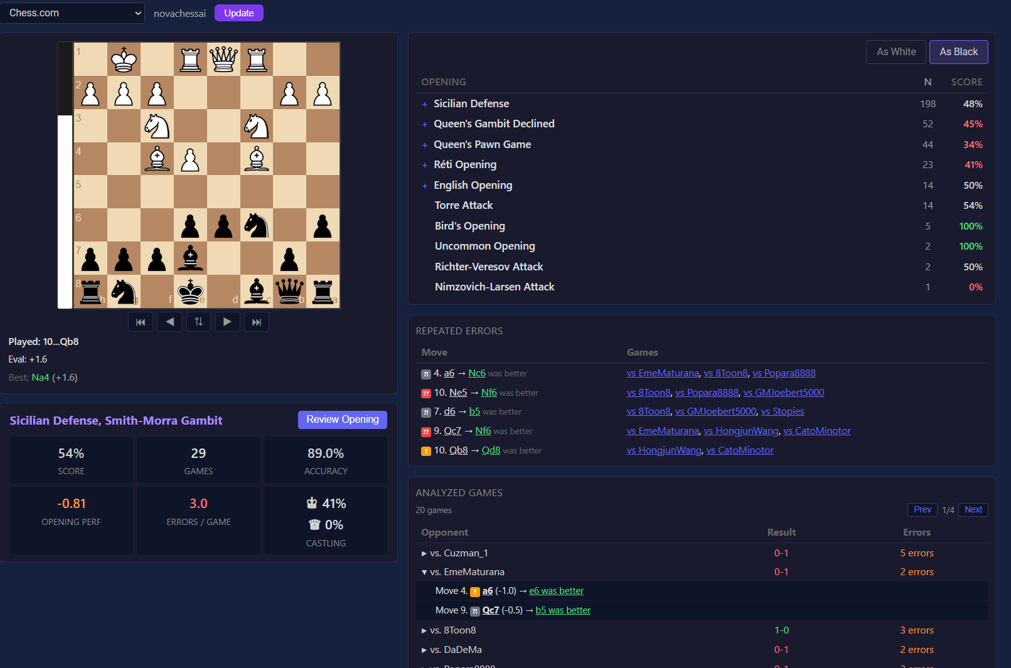This screenshot has width=1011, height=668.
Task: Click the white queen on the board
Action: (223, 60)
